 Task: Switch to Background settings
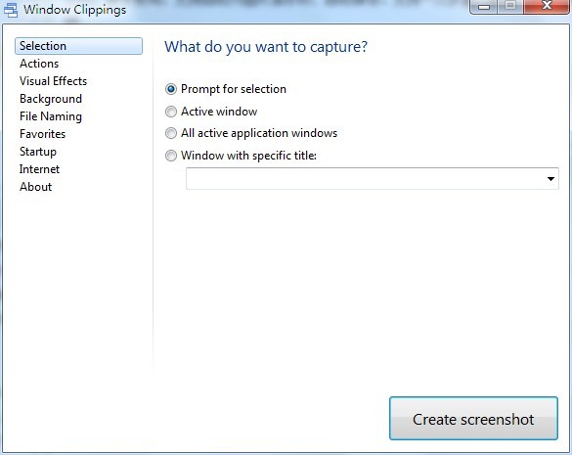[x=51, y=99]
